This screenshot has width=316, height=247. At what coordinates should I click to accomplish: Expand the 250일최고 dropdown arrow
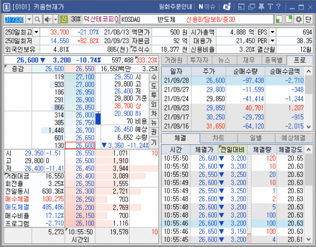point(36,32)
